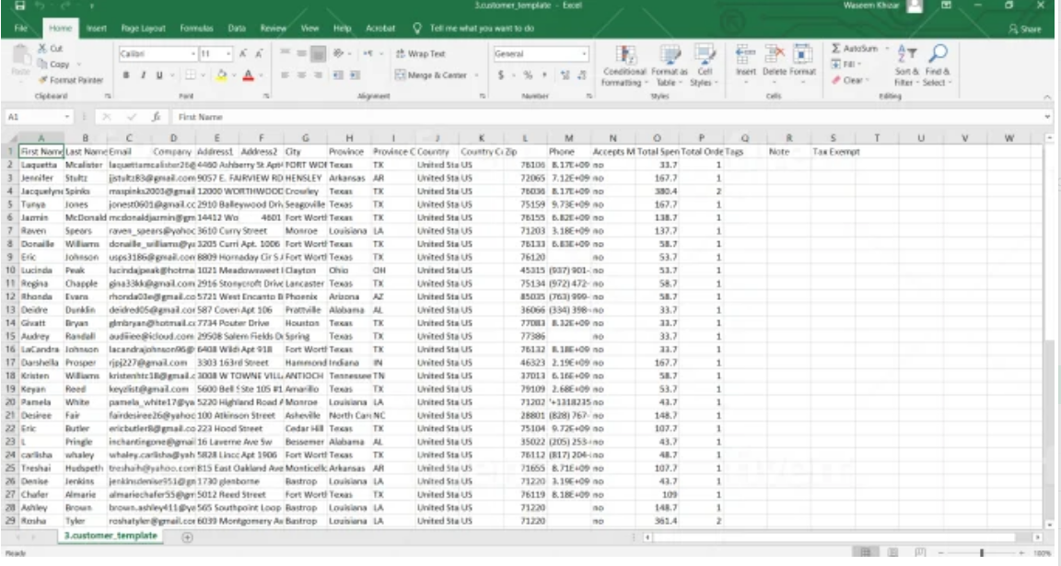Open the Font Color swatch

[x=249, y=74]
